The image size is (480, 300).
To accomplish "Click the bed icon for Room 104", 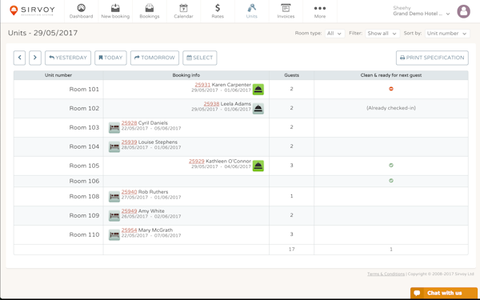I will 114,147.
